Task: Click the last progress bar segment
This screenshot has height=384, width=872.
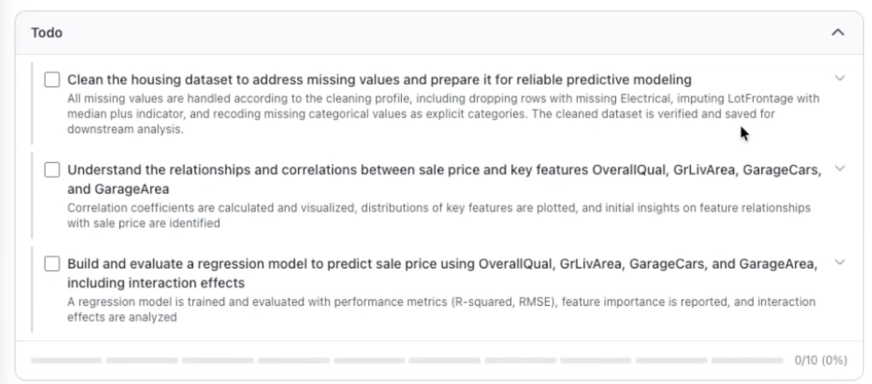Action: coord(747,359)
